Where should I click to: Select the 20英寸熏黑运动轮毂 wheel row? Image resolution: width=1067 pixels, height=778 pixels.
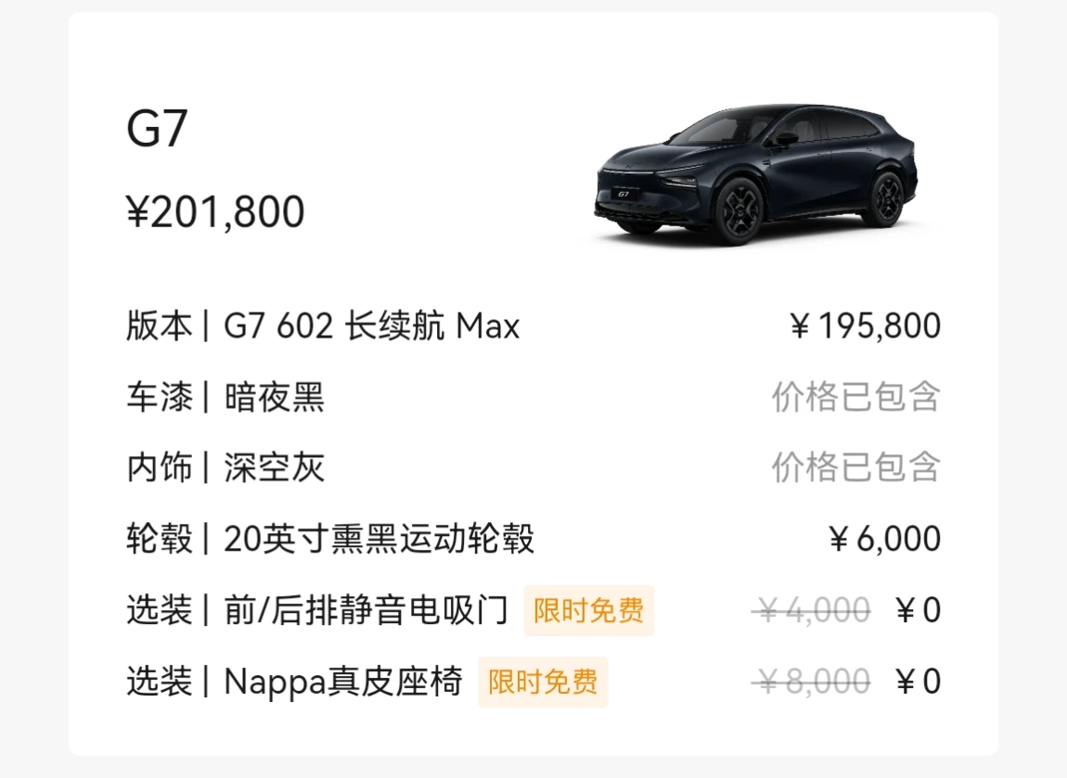coord(533,539)
